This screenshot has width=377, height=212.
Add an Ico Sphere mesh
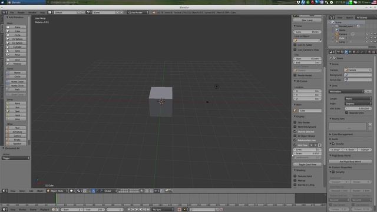pyautogui.click(x=16, y=43)
